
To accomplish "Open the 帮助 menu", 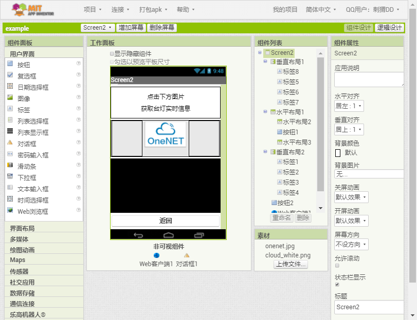I will click(186, 10).
